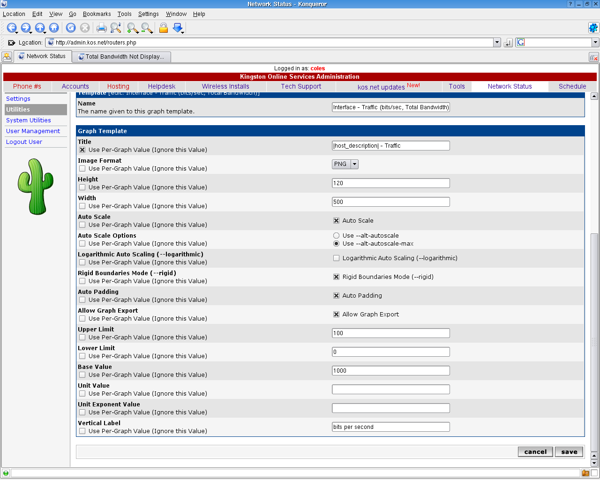The image size is (600, 480).
Task: Click the Up navigation arrow icon
Action: tap(39, 28)
